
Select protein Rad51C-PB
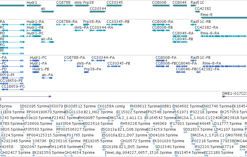[193, 61]
